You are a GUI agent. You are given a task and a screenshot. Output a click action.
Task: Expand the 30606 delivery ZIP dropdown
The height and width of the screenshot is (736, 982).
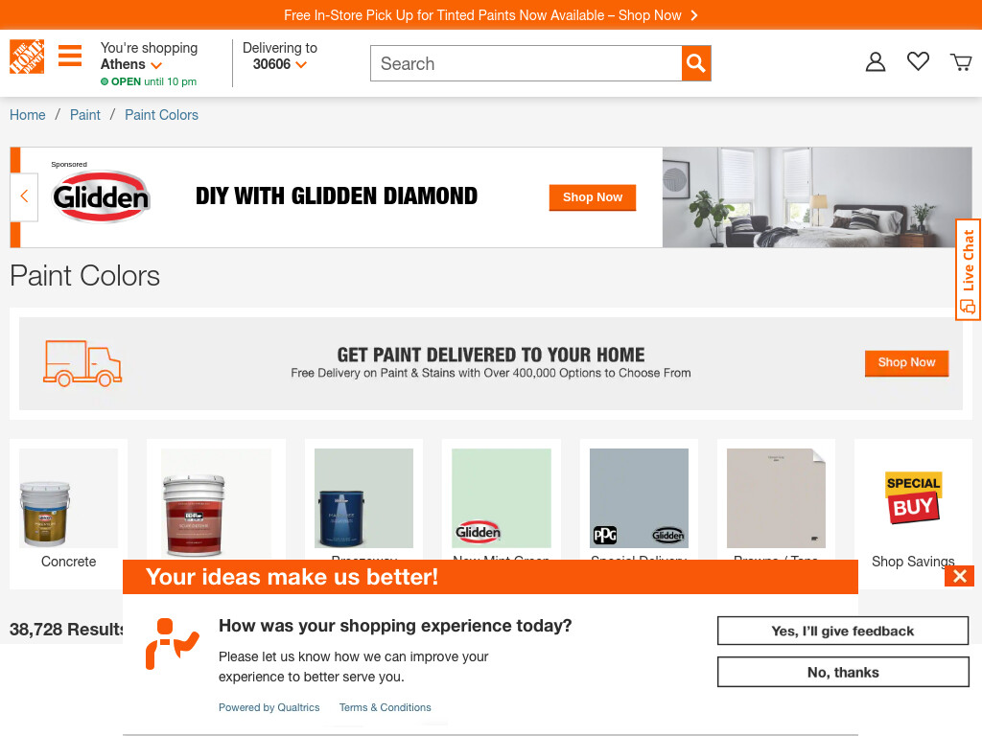click(279, 64)
